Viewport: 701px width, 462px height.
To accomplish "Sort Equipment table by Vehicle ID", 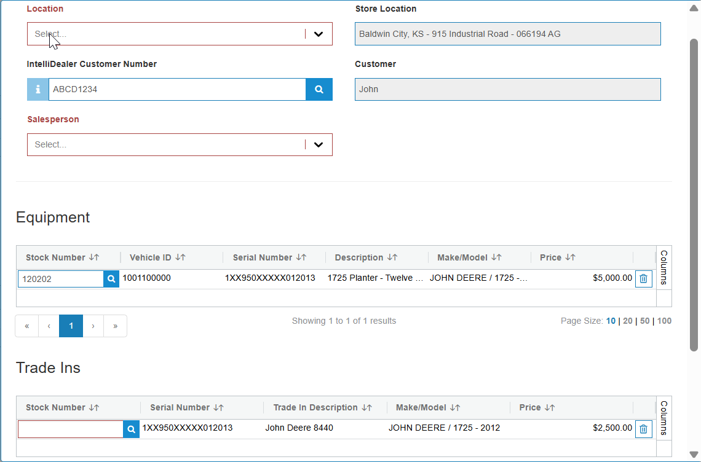I will (x=180, y=257).
